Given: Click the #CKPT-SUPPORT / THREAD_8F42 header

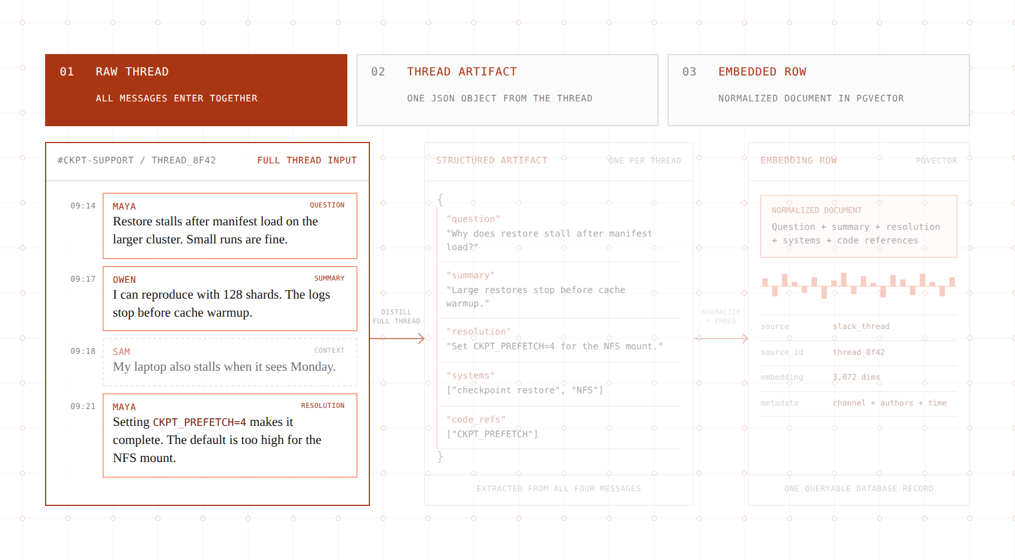Looking at the screenshot, I should tap(136, 161).
